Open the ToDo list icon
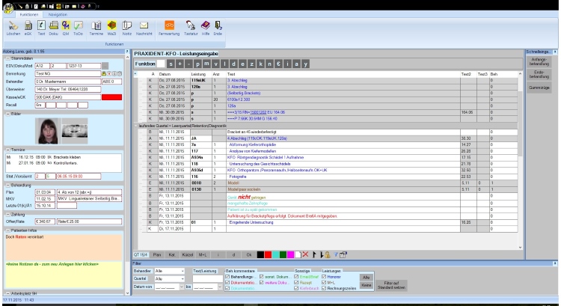This screenshot has width=561, height=306. point(80,28)
